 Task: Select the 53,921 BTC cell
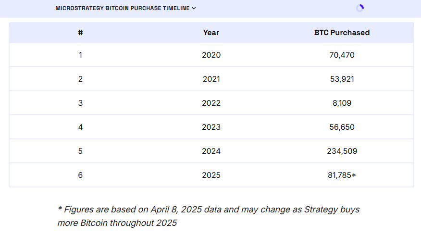click(x=342, y=79)
